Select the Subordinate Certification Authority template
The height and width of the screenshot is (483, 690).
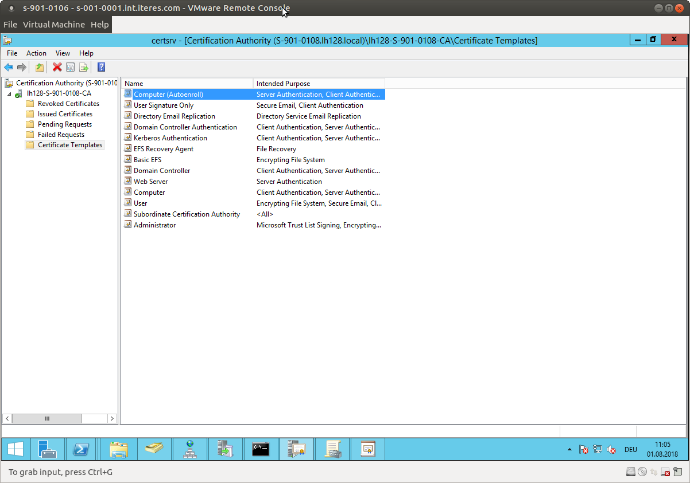coord(253,214)
